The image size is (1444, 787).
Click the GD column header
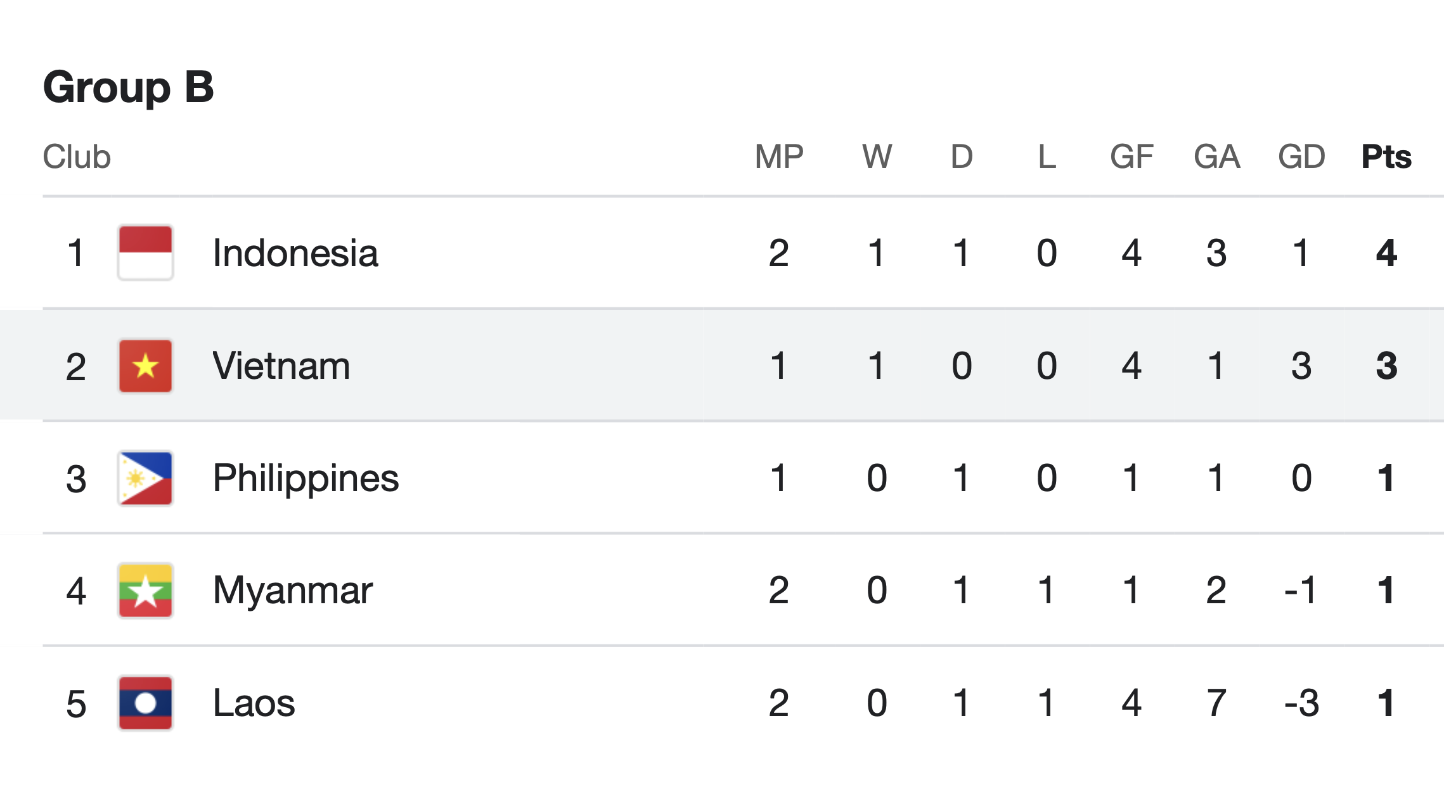click(1301, 157)
